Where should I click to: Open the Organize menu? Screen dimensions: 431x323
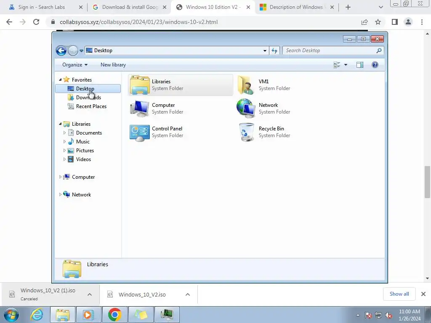click(x=75, y=65)
